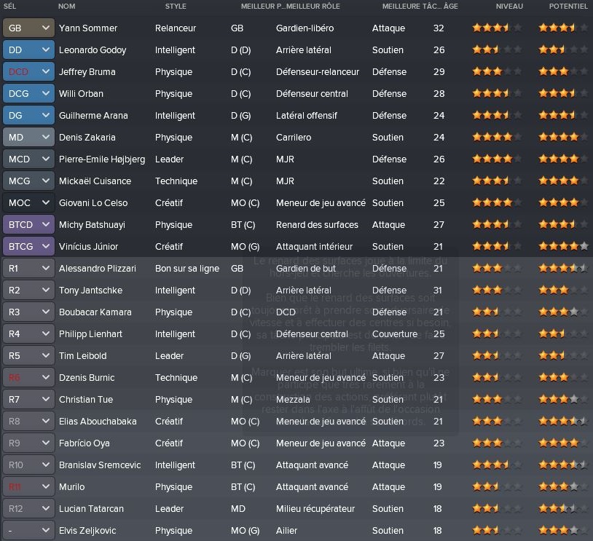Screen dimensions: 593x541
Task: Open Vinícius Júnior's player page
Action: [88, 247]
